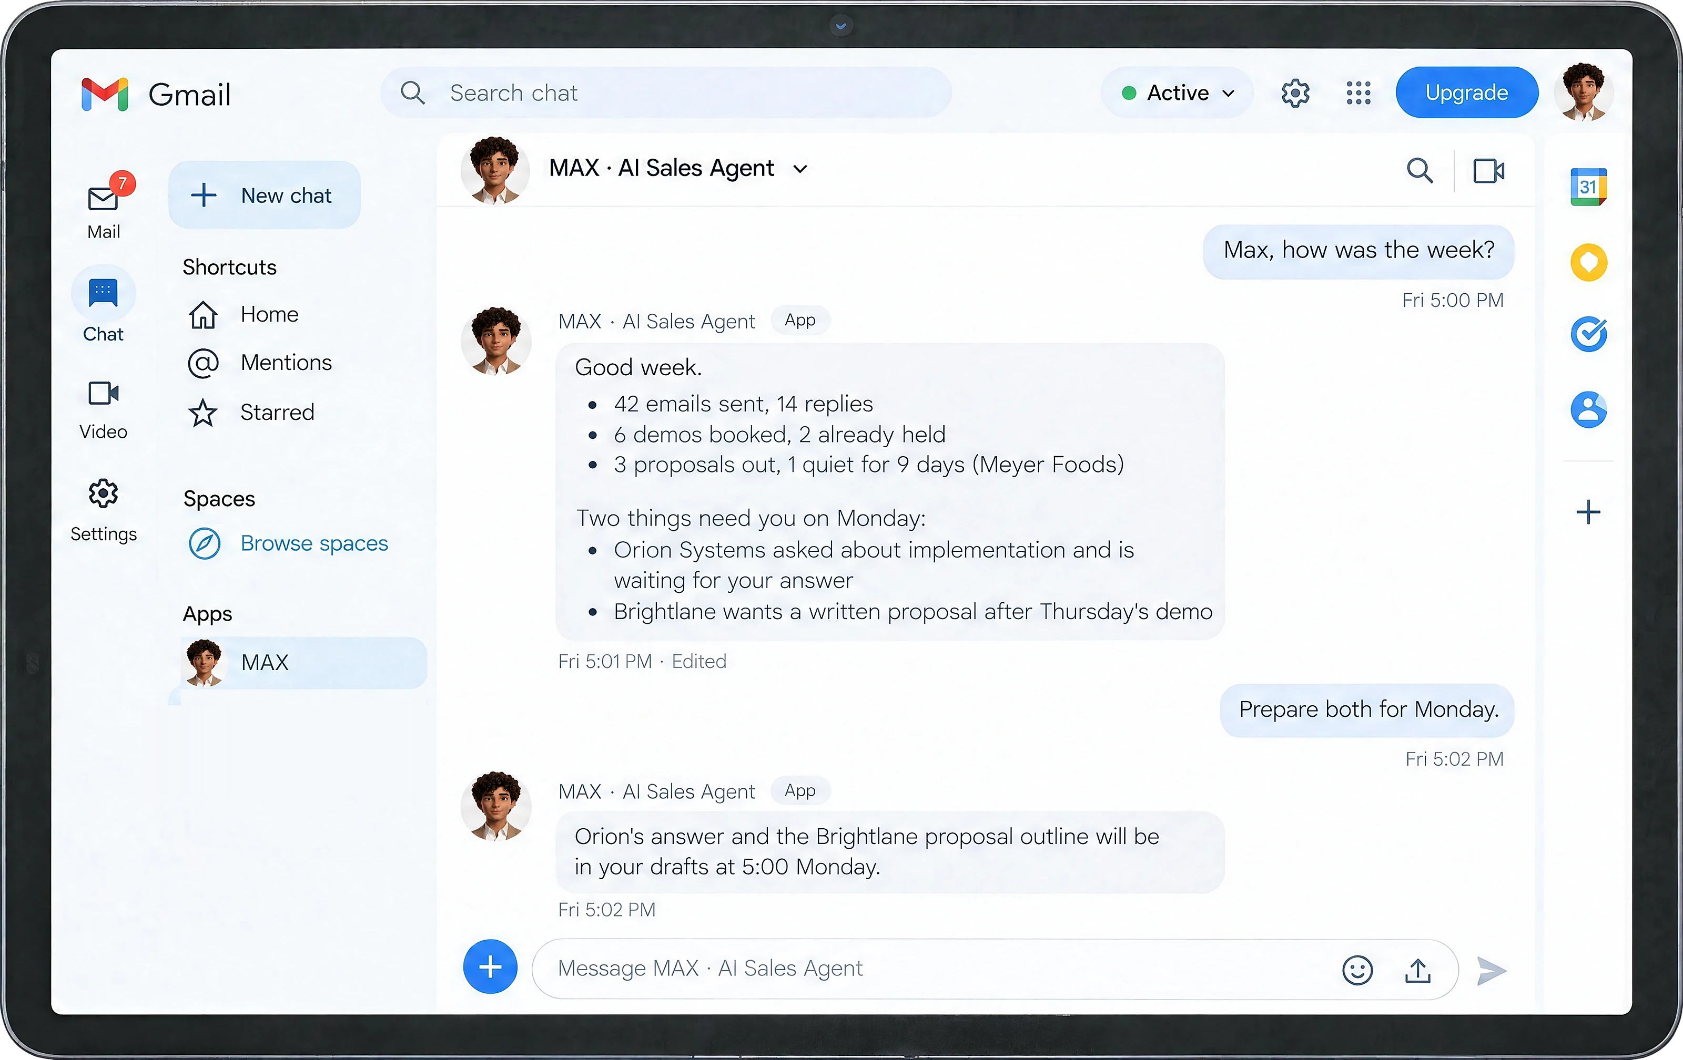
Task: Open Google Tasks side panel
Action: point(1588,334)
